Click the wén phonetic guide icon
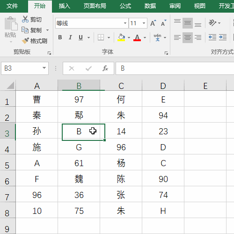The height and width of the screenshot is (234, 234). [157, 37]
